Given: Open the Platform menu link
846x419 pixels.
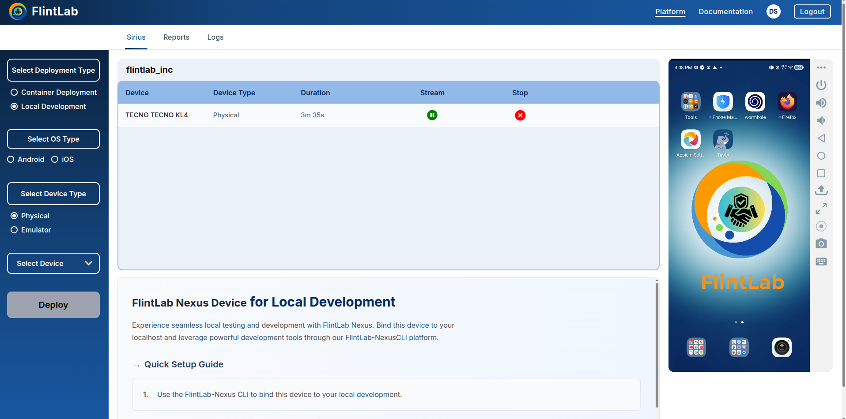Looking at the screenshot, I should point(670,11).
